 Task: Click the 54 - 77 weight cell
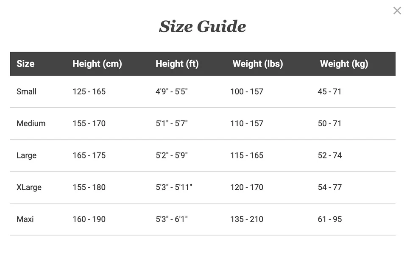pyautogui.click(x=329, y=187)
